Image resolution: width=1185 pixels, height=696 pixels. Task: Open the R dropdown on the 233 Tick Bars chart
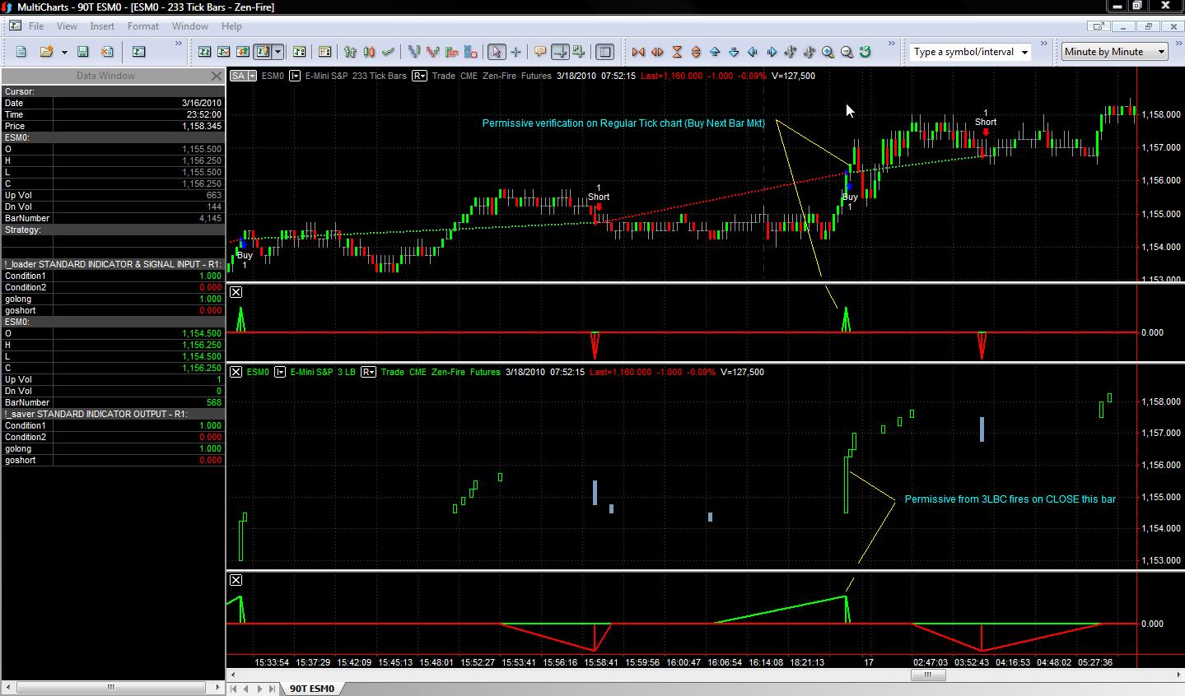(419, 76)
